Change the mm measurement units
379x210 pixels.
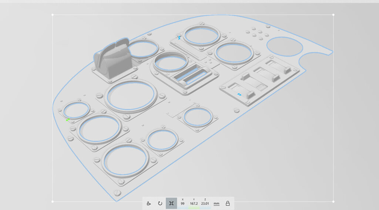(216, 203)
